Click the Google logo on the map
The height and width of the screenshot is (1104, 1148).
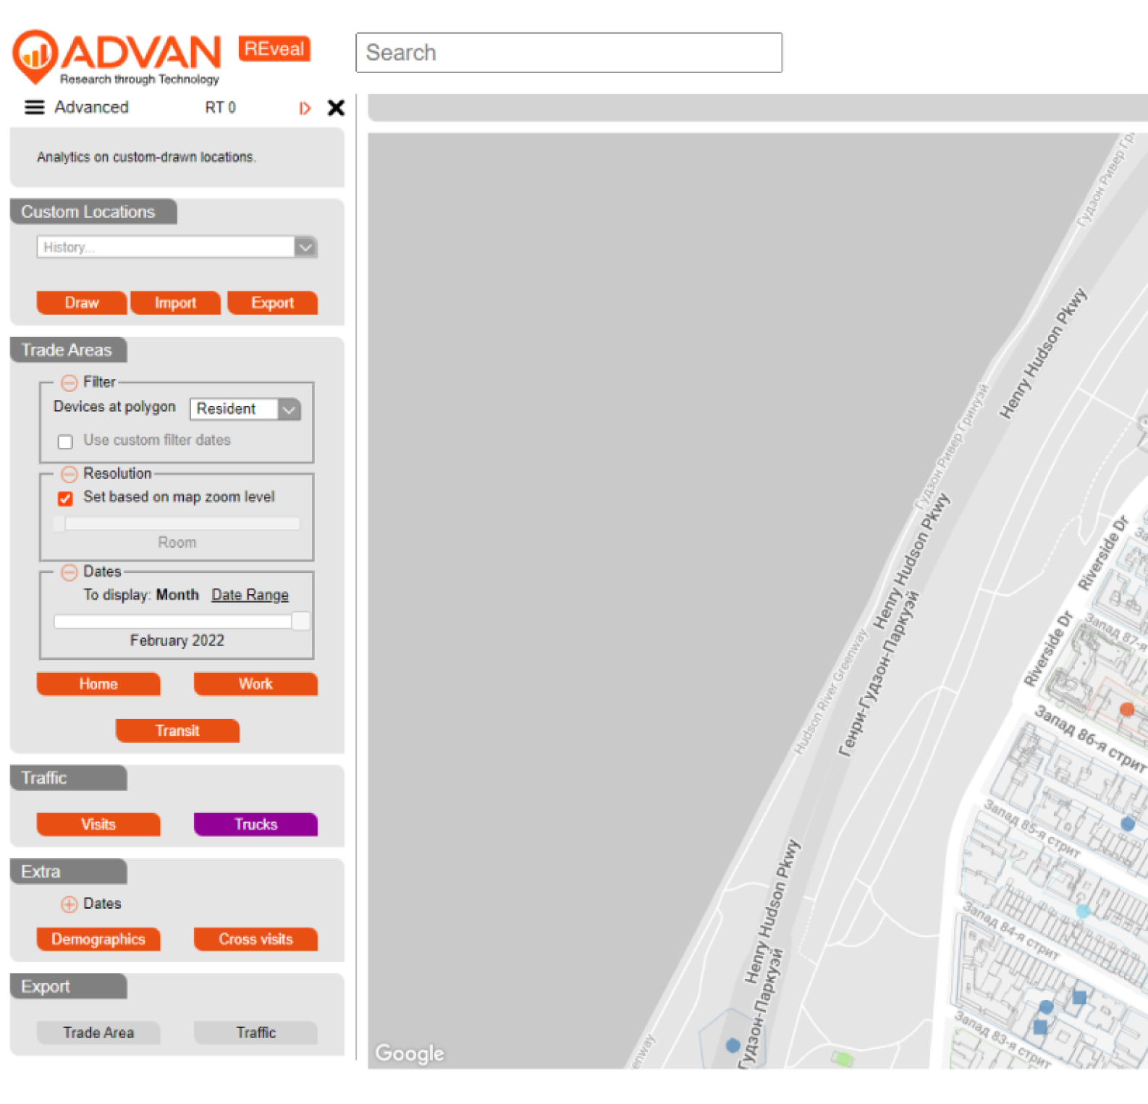pos(410,1053)
